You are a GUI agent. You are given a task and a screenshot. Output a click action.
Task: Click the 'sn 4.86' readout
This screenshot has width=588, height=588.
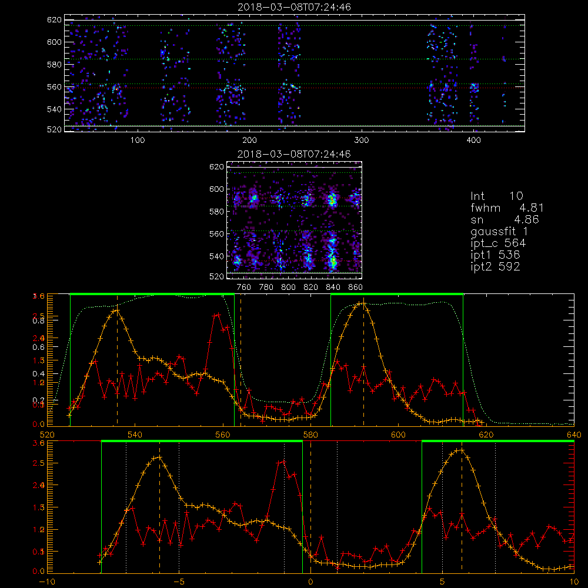(505, 219)
